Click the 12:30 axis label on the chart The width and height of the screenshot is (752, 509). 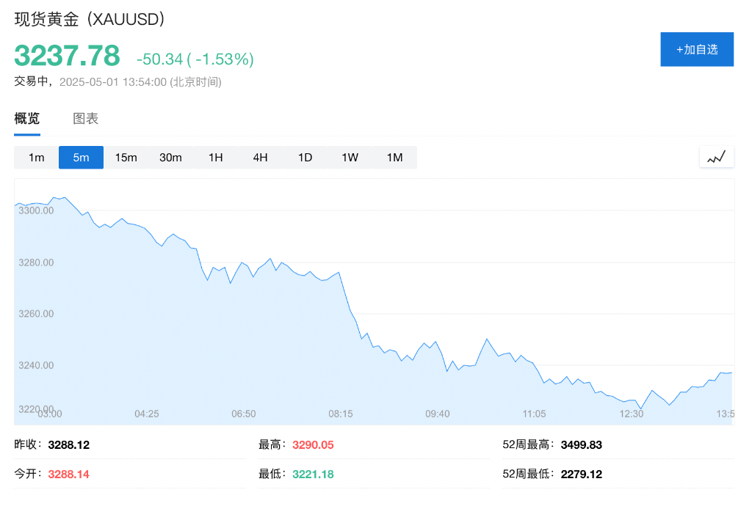(630, 414)
